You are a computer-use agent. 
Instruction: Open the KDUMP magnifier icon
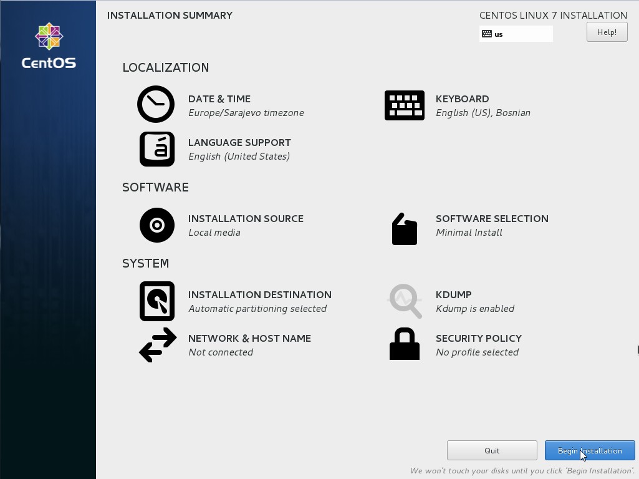(405, 301)
